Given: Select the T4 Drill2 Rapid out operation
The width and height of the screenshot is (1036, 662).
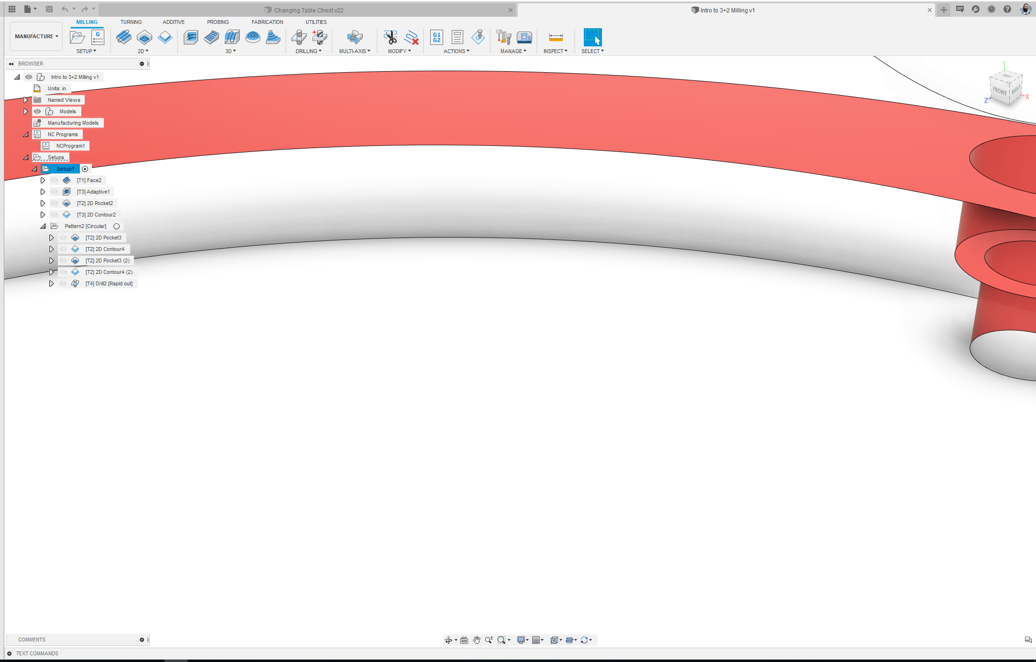Looking at the screenshot, I should [109, 283].
